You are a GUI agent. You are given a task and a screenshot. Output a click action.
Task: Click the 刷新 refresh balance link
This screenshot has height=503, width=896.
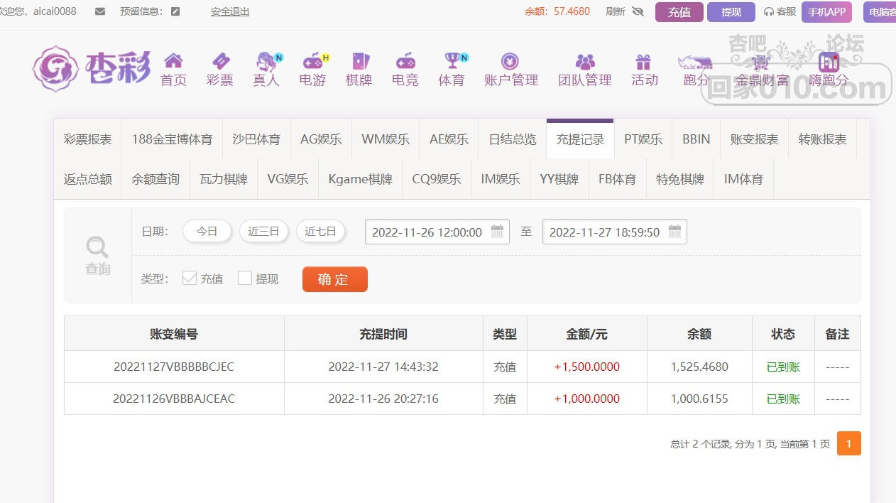(616, 11)
